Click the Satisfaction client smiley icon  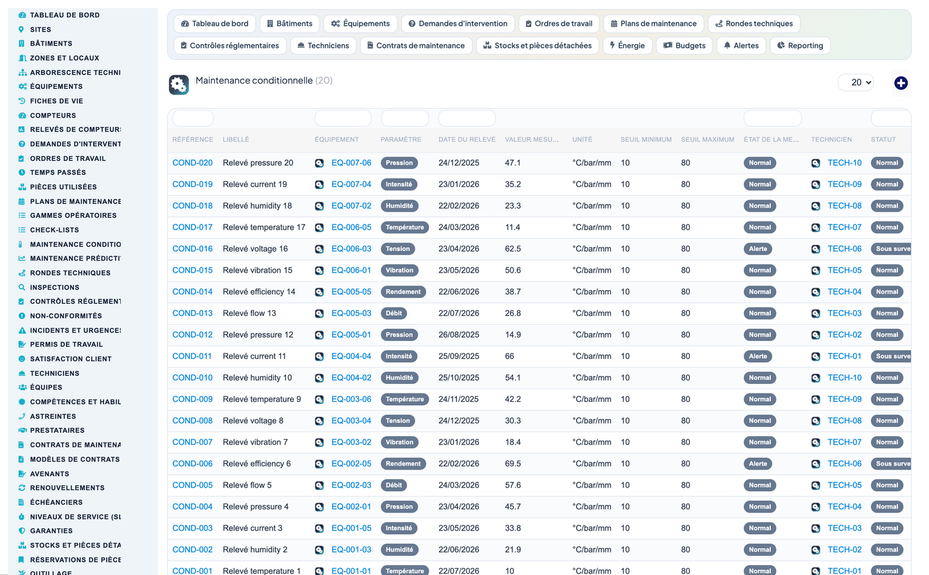pos(22,359)
